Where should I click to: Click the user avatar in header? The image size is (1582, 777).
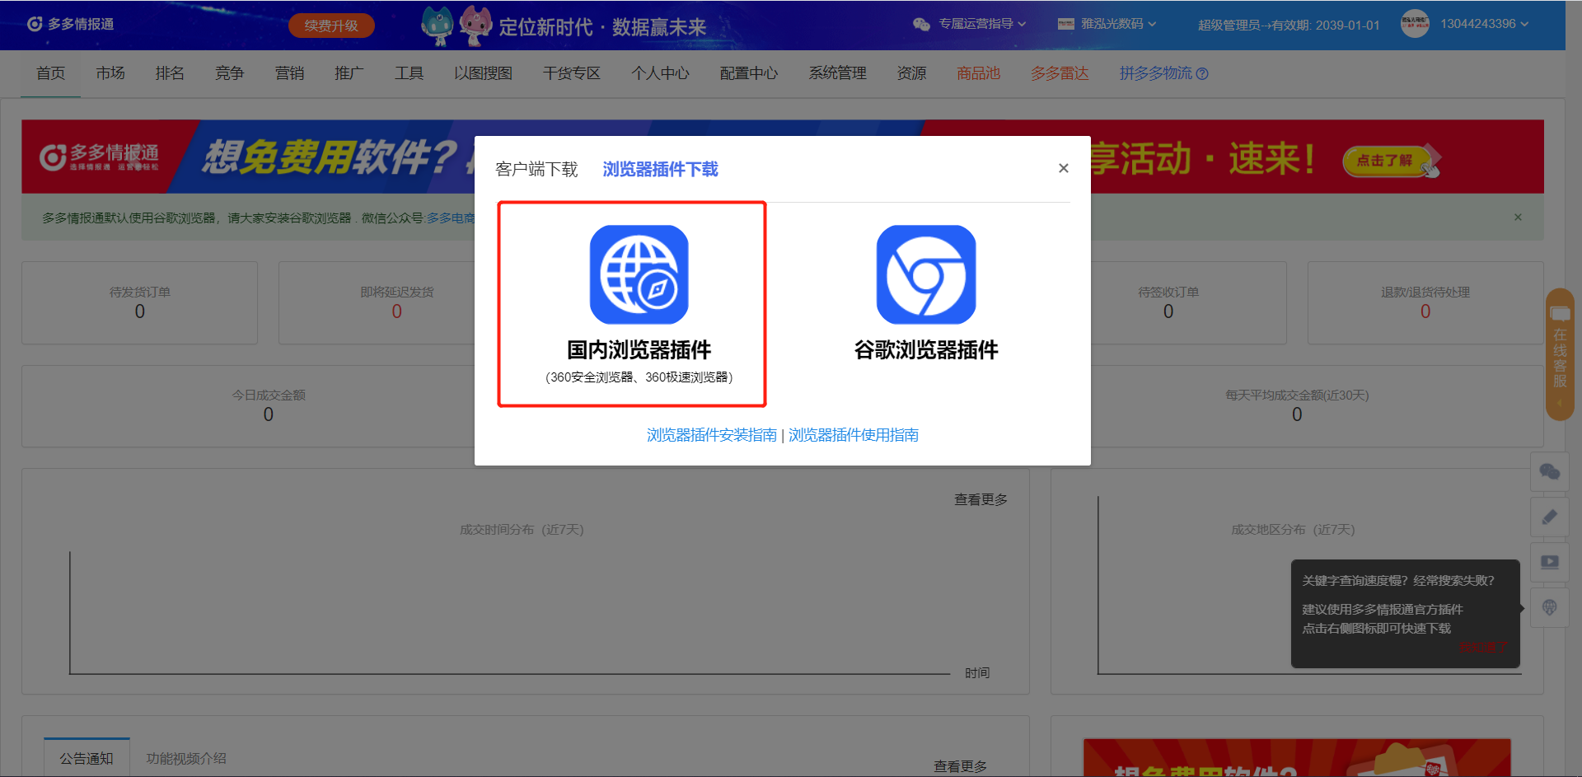1415,24
